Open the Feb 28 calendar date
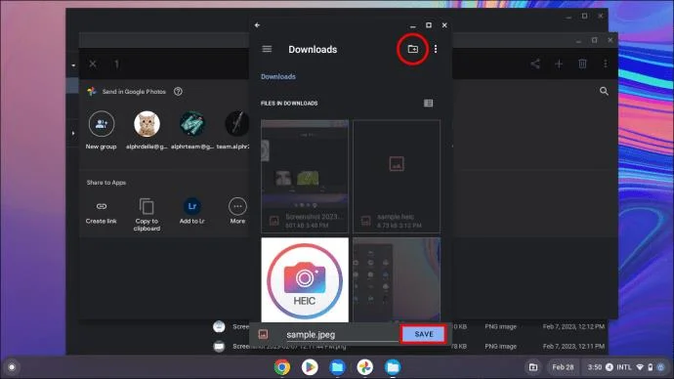 pyautogui.click(x=563, y=367)
